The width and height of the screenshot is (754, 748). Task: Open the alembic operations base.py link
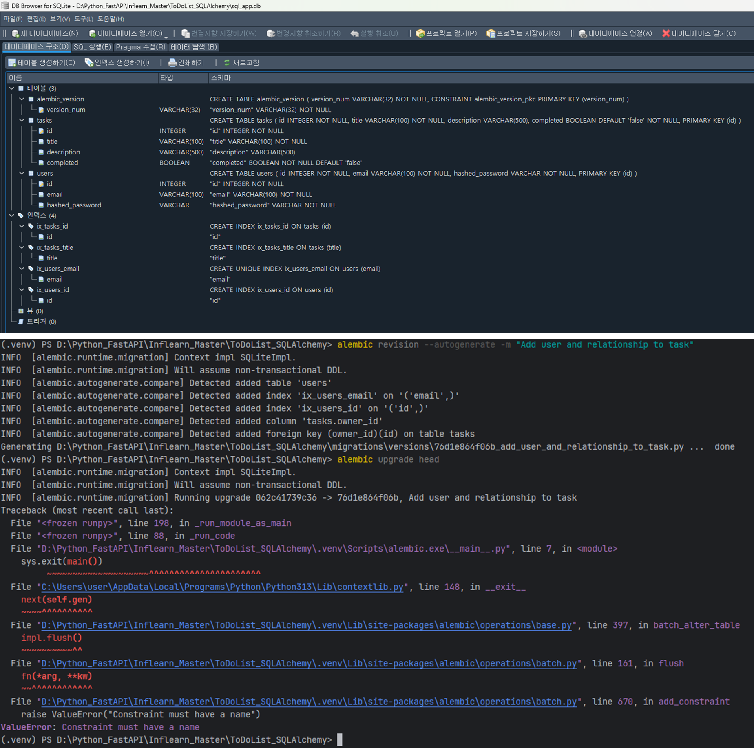point(306,625)
